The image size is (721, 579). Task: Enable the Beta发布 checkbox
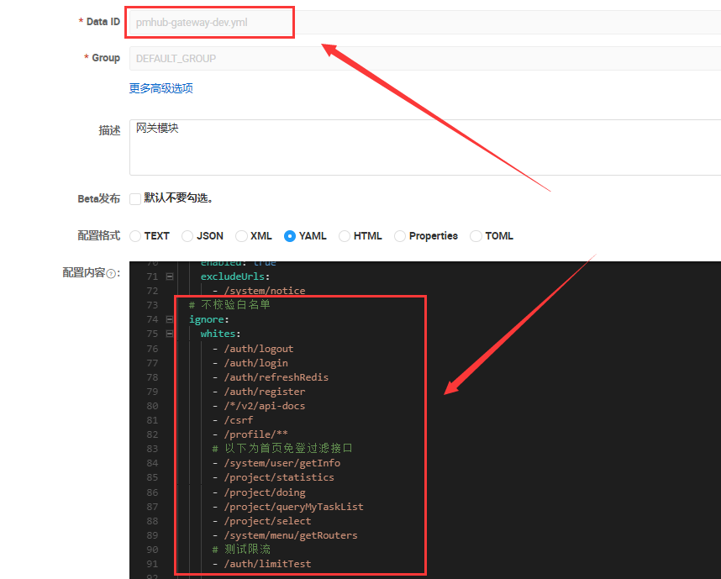(135, 198)
